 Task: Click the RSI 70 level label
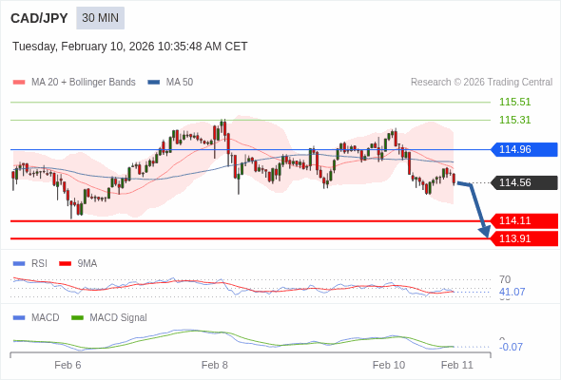click(x=505, y=279)
